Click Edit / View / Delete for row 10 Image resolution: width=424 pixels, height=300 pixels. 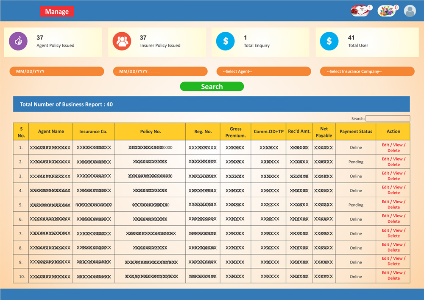pyautogui.click(x=393, y=275)
